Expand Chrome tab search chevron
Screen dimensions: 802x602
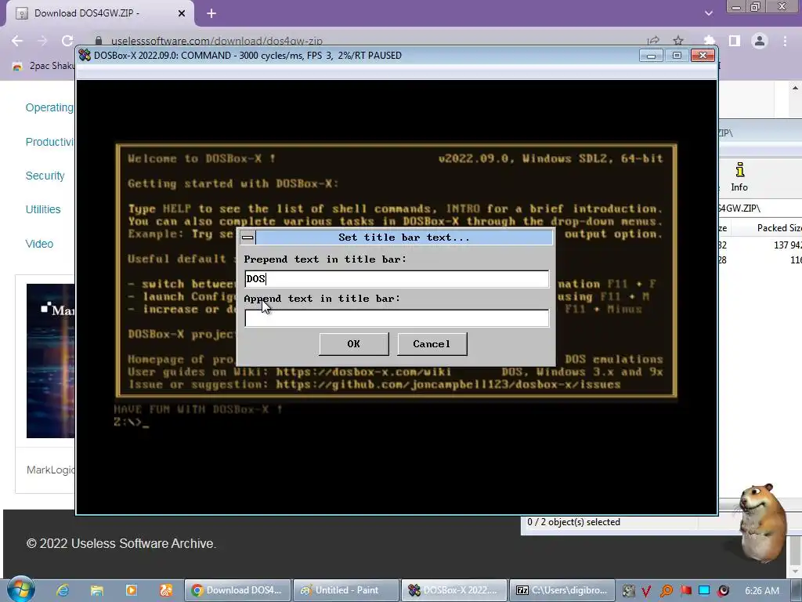click(x=709, y=13)
